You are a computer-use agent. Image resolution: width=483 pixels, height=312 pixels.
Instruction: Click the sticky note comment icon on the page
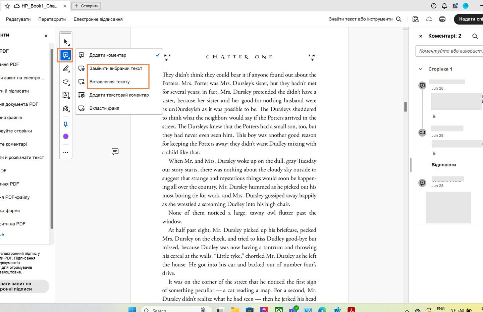[115, 152]
